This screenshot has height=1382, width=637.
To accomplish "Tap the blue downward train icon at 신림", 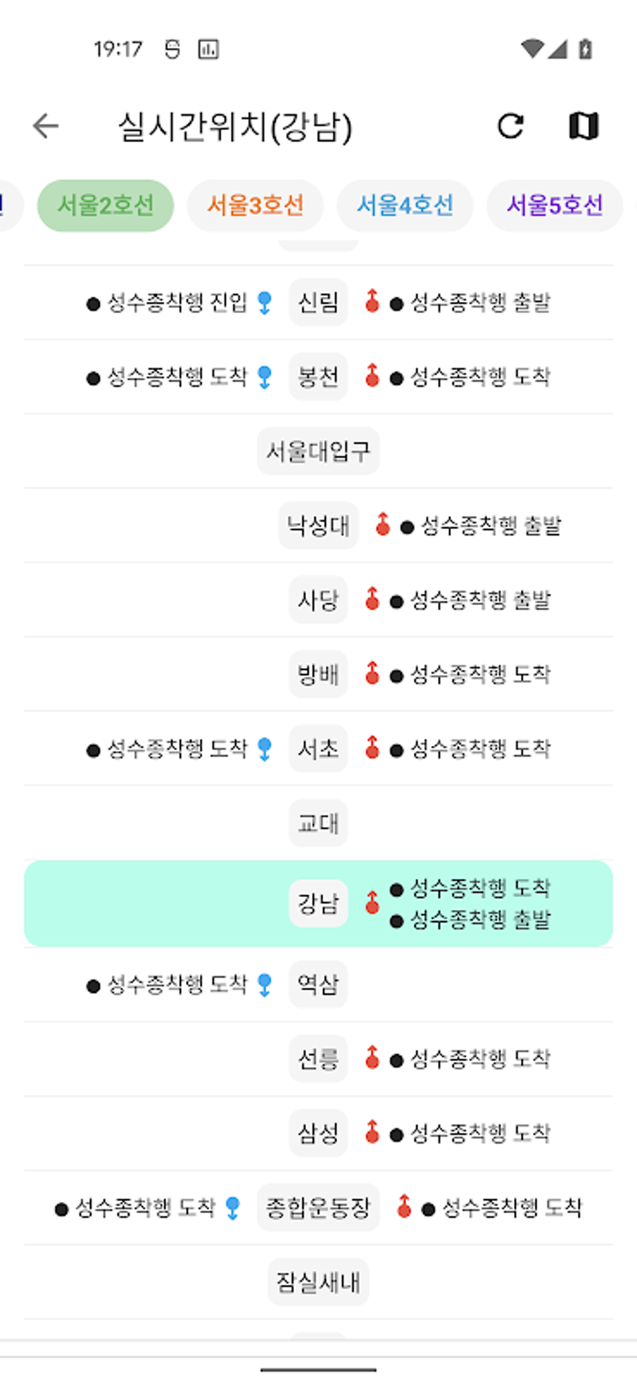I will (x=265, y=303).
